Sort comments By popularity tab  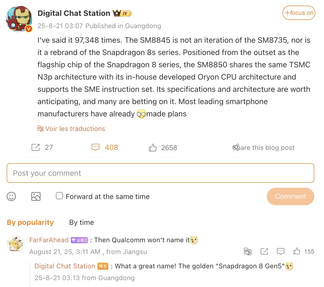coord(30,222)
